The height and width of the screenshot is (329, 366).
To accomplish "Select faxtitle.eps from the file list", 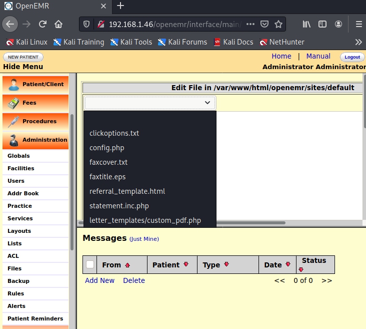I will 150,177.
